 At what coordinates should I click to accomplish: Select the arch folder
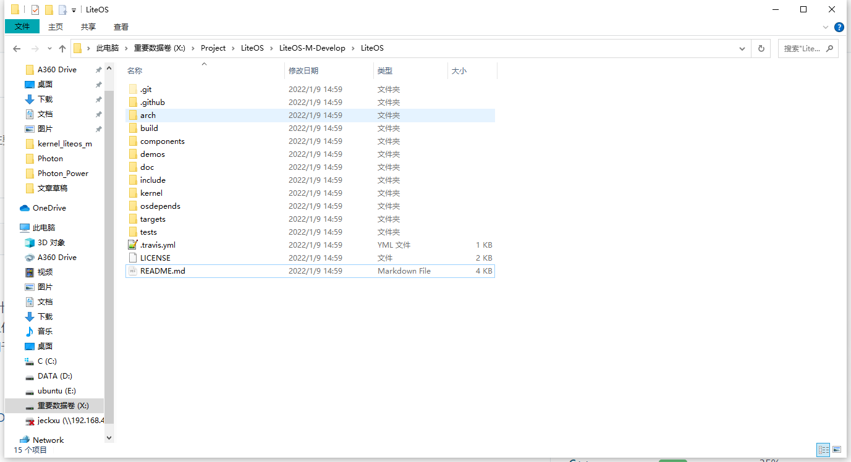pos(310,115)
